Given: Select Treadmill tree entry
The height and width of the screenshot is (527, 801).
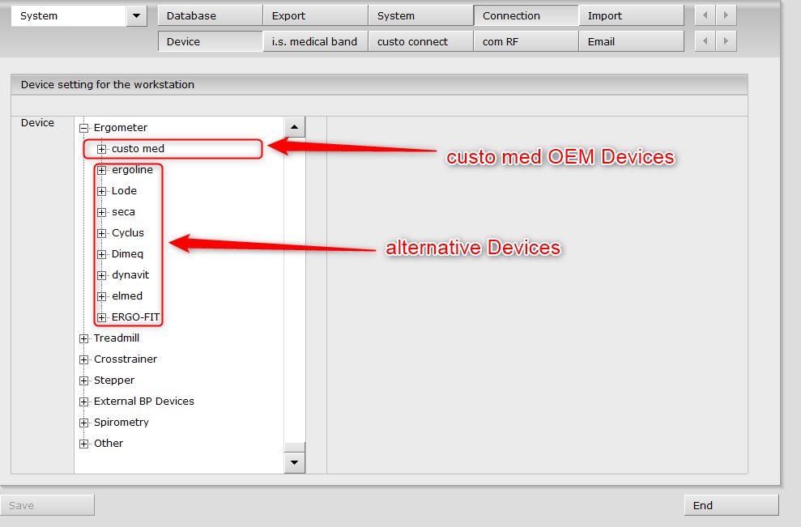Looking at the screenshot, I should click(x=117, y=338).
